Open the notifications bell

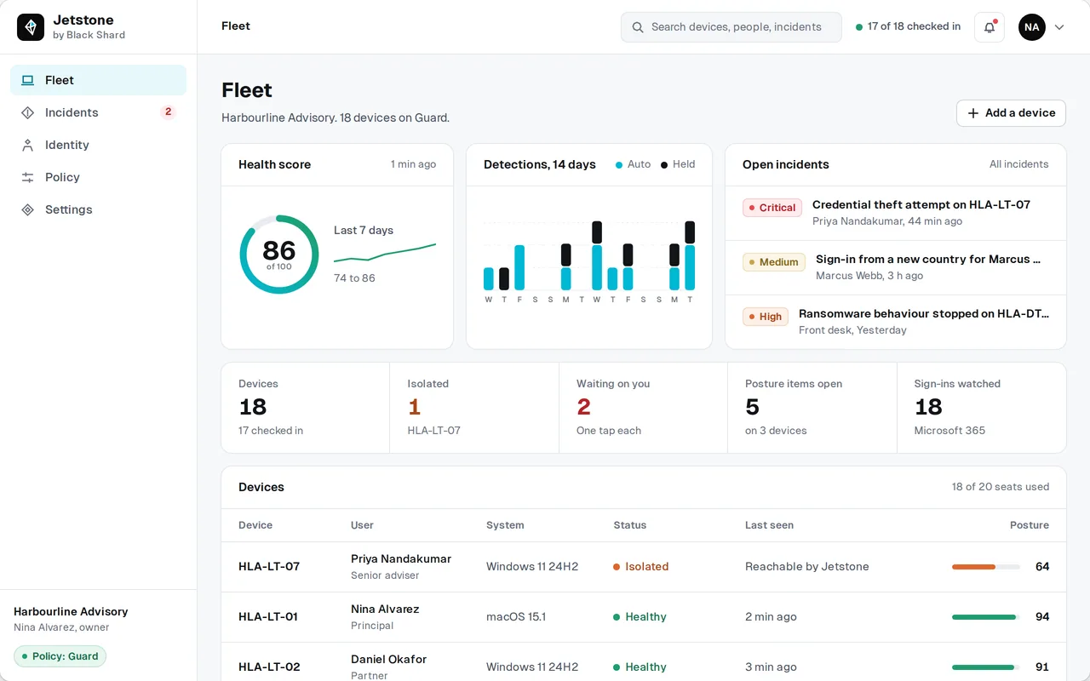(x=989, y=27)
